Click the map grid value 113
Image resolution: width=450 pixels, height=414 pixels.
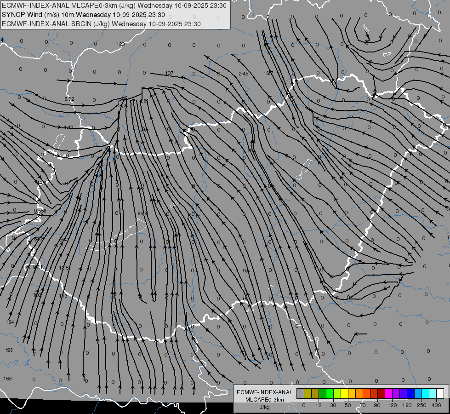click(63, 296)
